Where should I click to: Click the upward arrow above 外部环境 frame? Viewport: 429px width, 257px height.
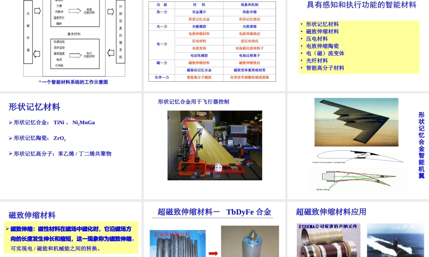point(37,11)
